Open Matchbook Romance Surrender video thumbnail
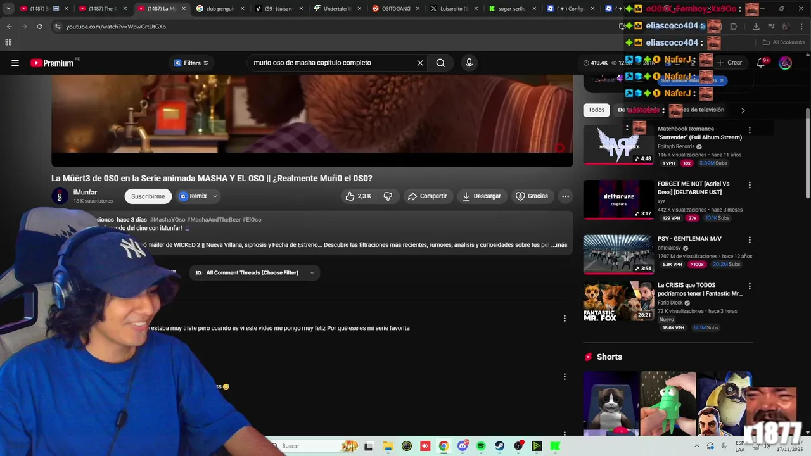The height and width of the screenshot is (456, 811). pos(618,144)
